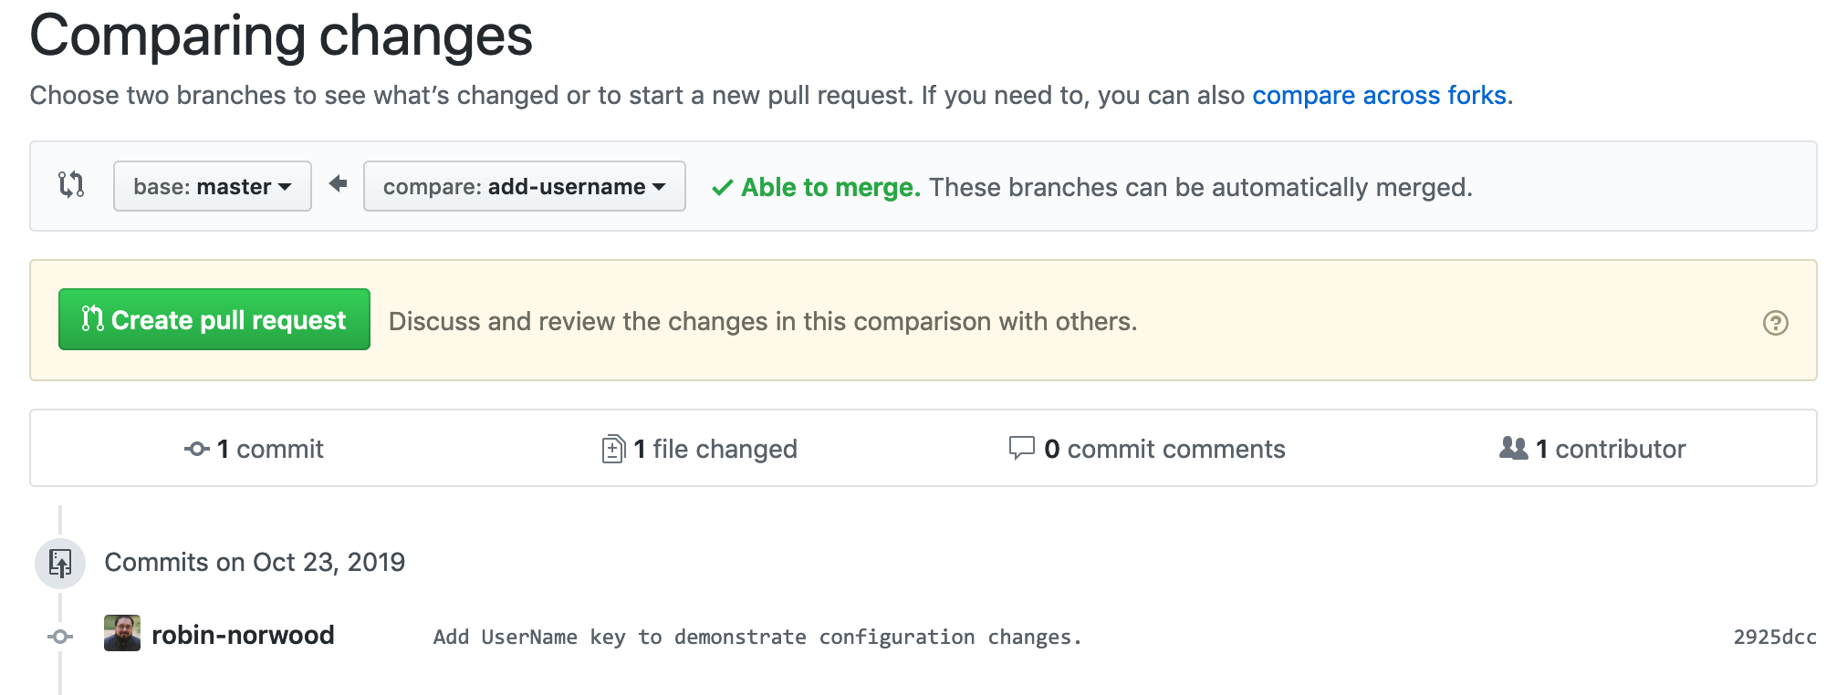
Task: Open commit hash 2925dcc
Action: [1774, 638]
